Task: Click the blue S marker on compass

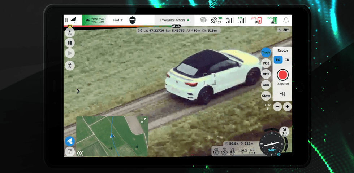Action: pos(279,154)
